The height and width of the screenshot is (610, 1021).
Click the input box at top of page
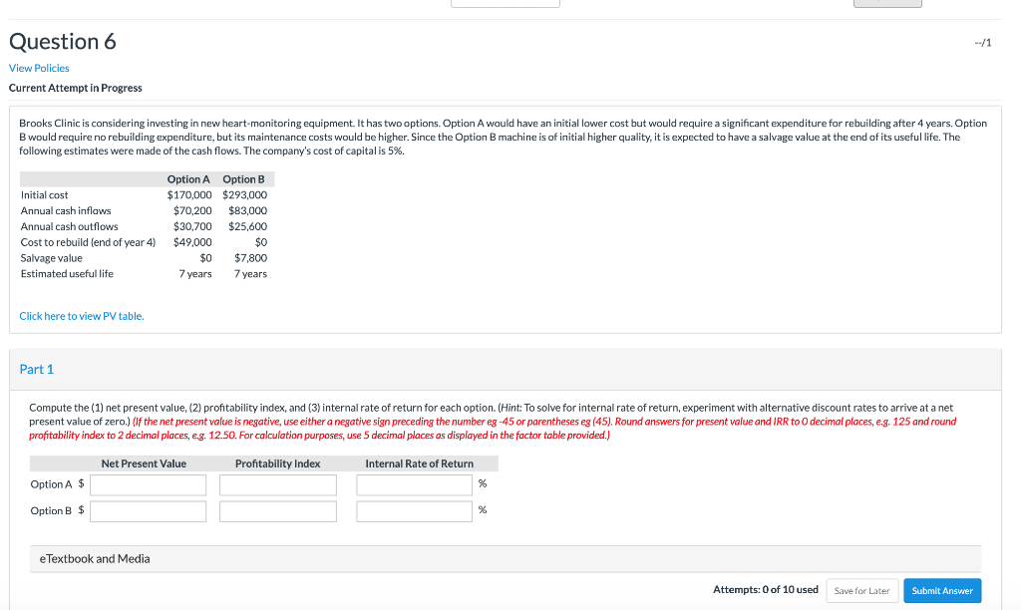click(506, 3)
